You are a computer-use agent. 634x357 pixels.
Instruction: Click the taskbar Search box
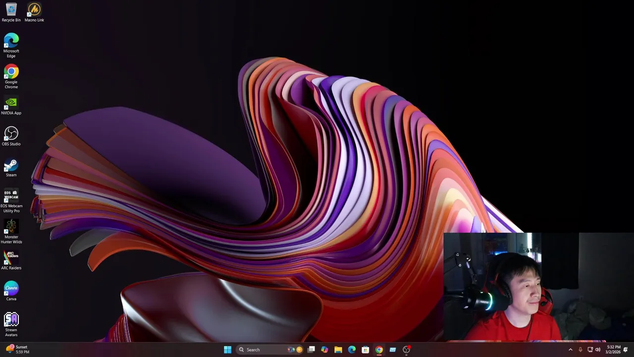268,350
